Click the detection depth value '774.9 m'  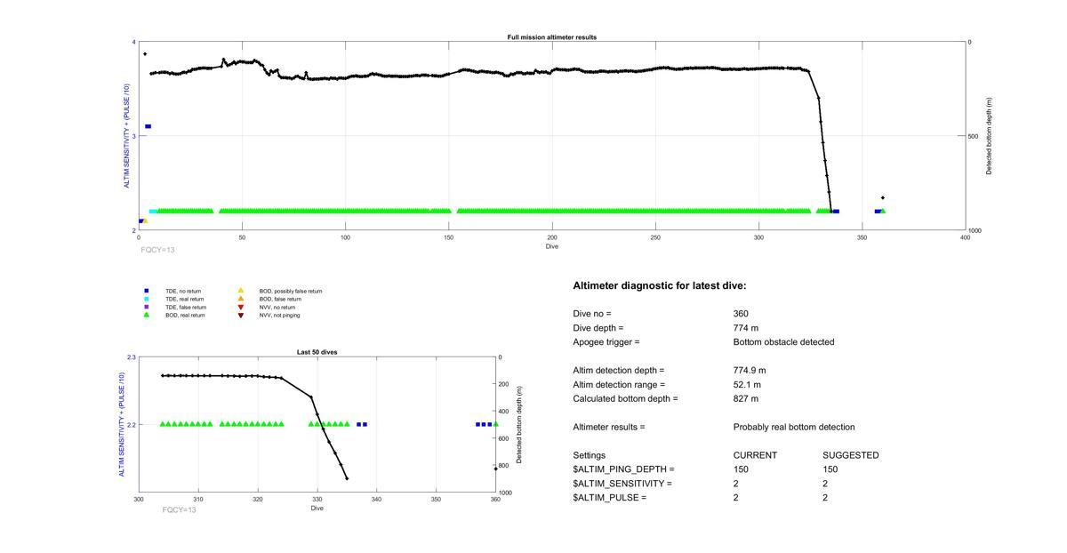[750, 371]
